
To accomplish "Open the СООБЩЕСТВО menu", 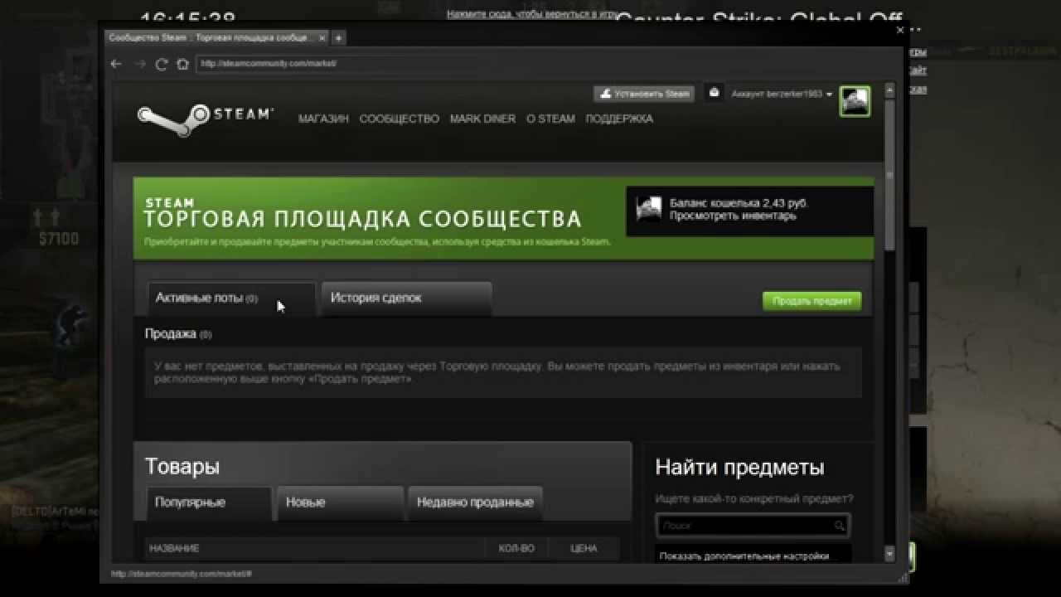I will [400, 119].
